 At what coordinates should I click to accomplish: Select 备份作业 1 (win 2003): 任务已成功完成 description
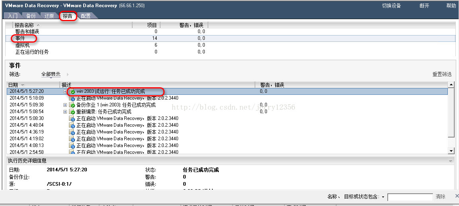pyautogui.click(x=116, y=105)
